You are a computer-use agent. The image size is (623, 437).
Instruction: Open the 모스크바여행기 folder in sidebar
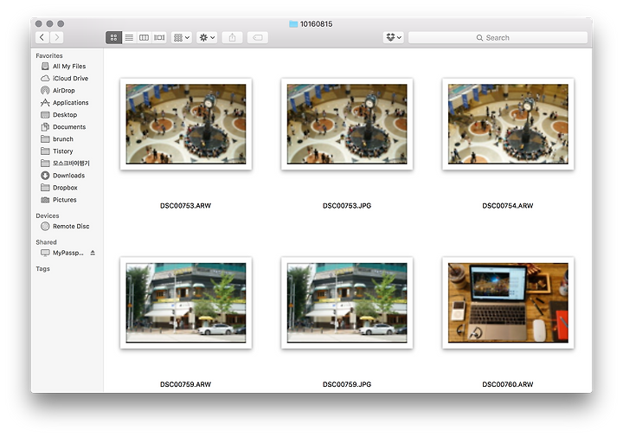tap(71, 164)
